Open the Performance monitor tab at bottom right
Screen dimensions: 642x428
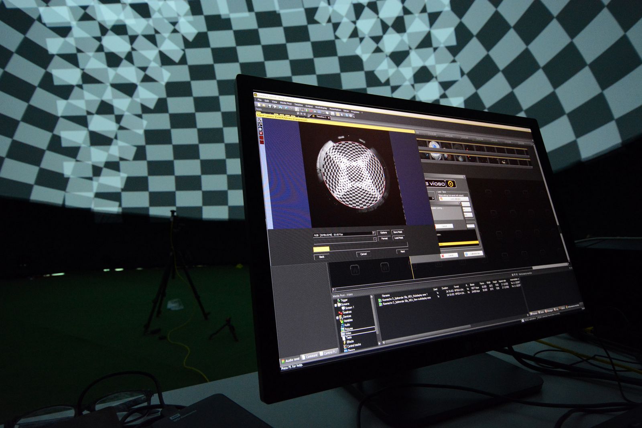point(573,306)
